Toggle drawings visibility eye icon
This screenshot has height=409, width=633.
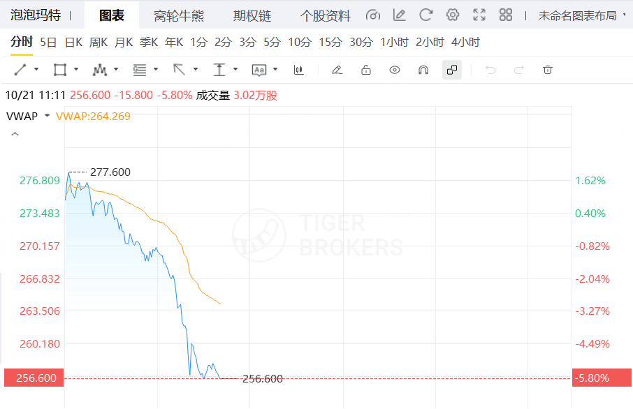[395, 70]
